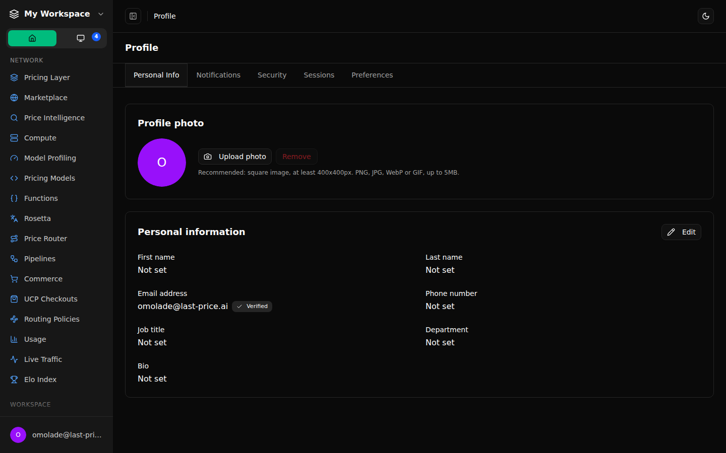Click the Profile breadcrumb in header
The height and width of the screenshot is (453, 726).
pyautogui.click(x=165, y=16)
